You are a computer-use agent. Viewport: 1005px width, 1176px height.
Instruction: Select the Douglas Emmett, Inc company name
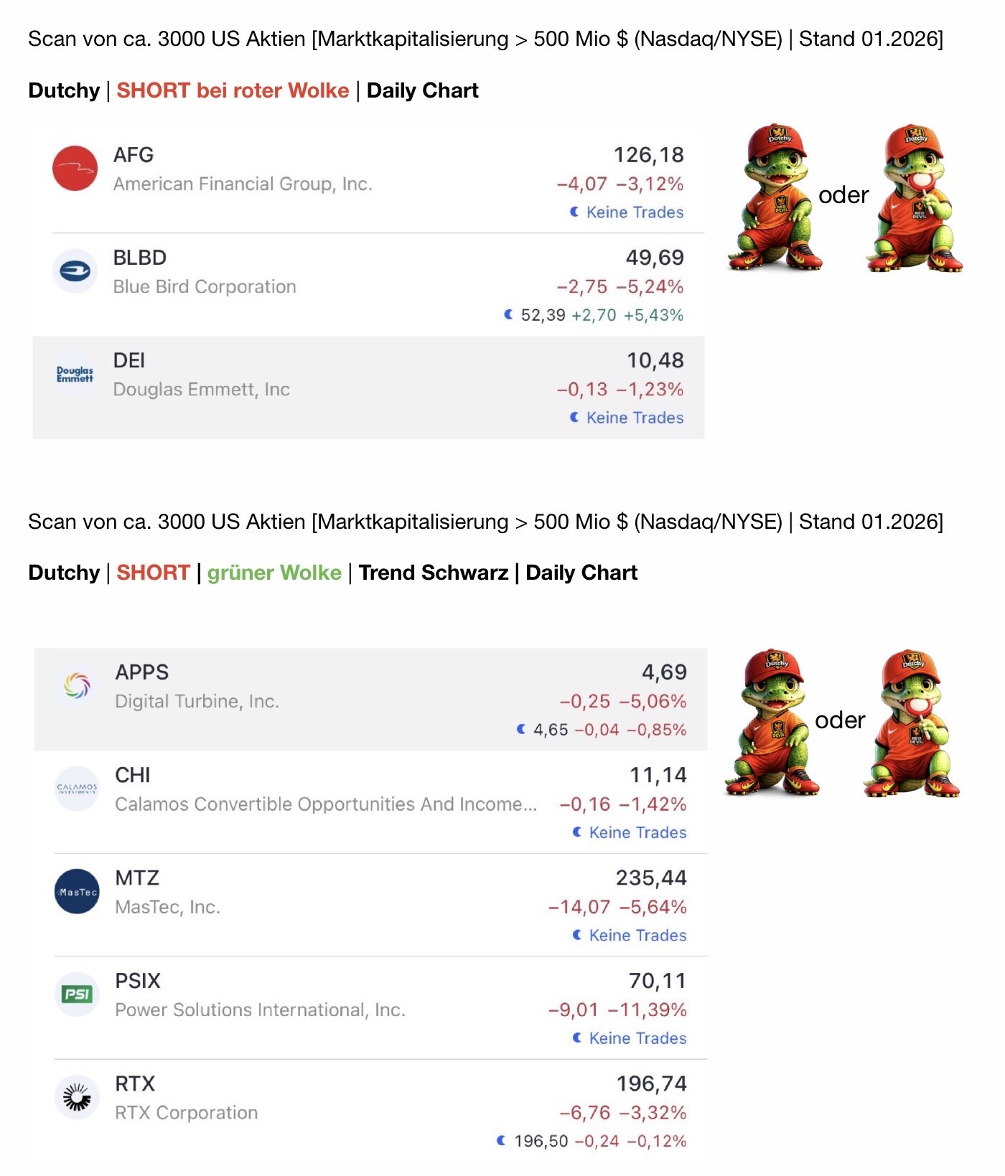[x=202, y=390]
